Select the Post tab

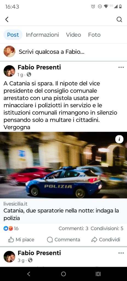(x=13, y=35)
